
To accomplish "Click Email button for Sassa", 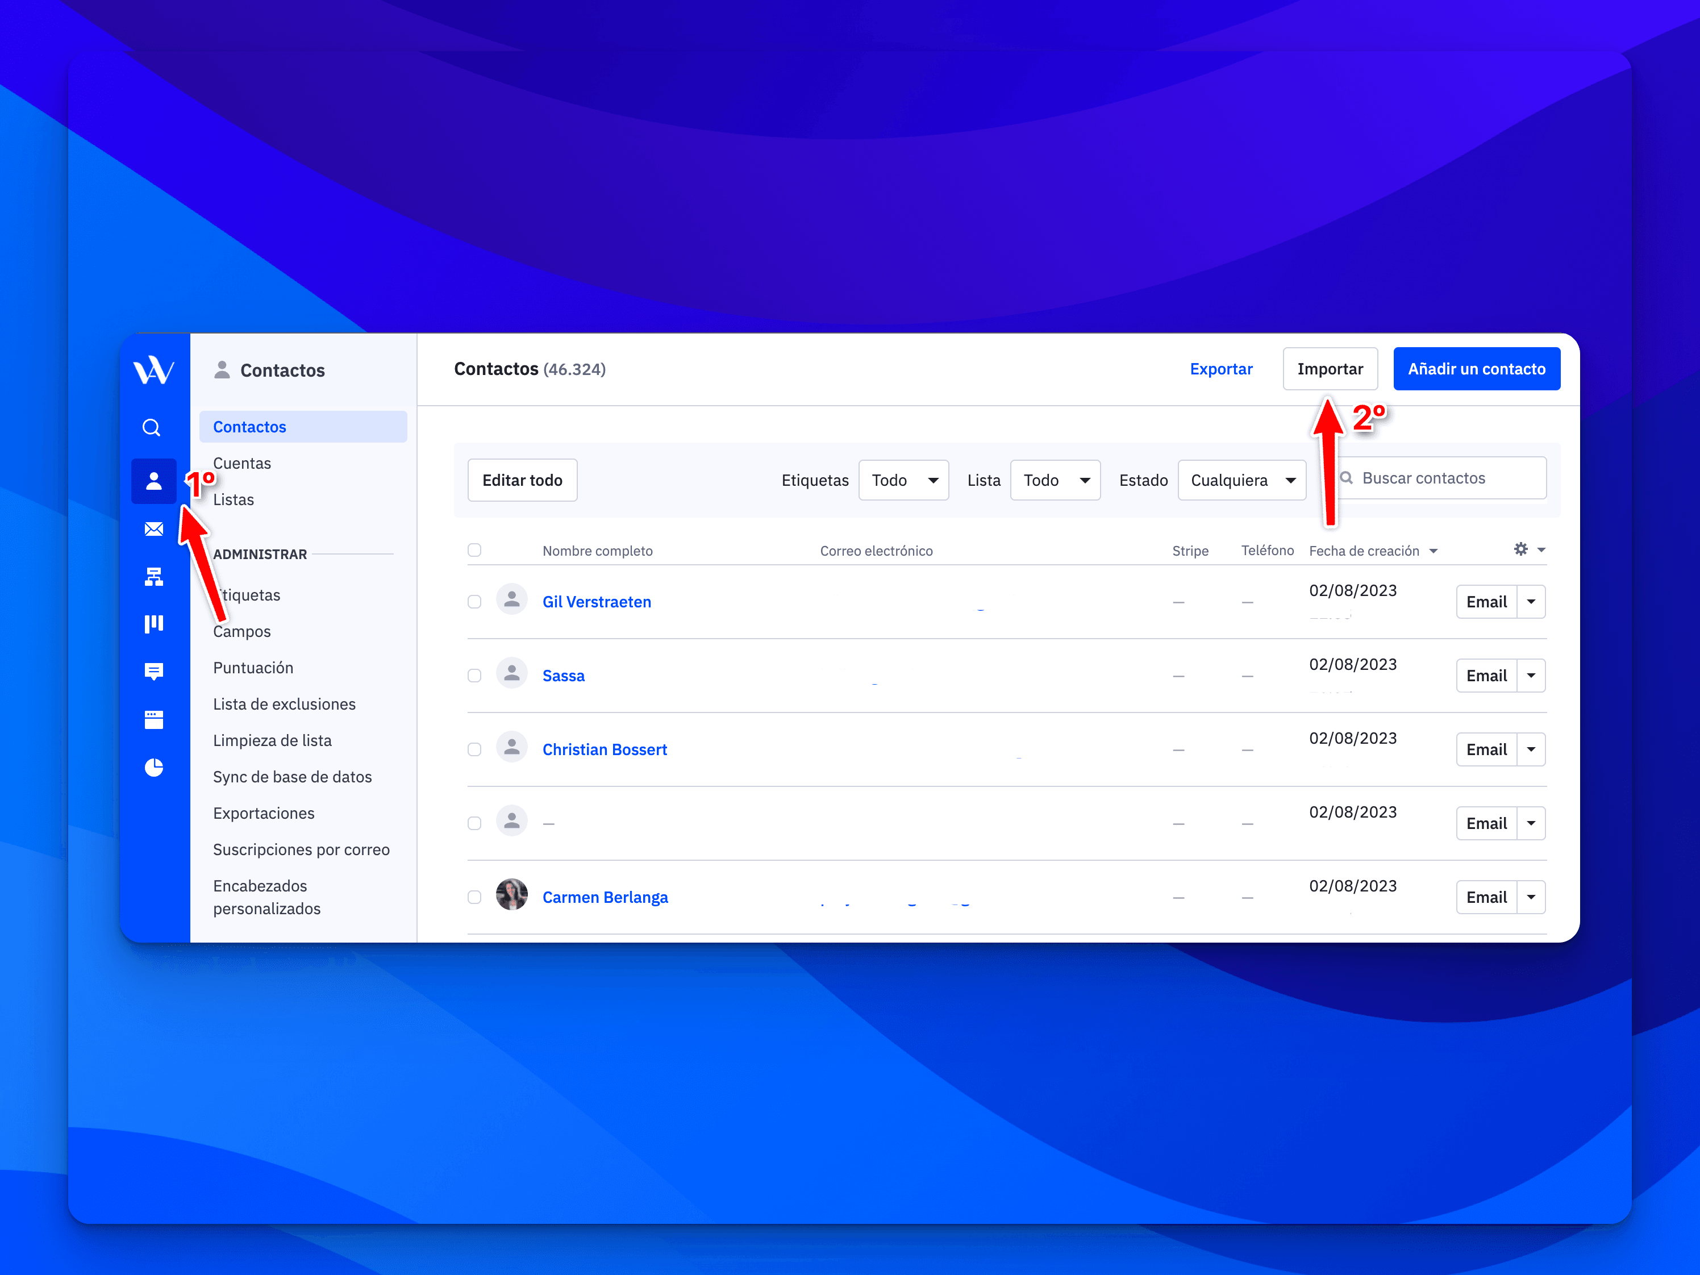I will 1486,676.
